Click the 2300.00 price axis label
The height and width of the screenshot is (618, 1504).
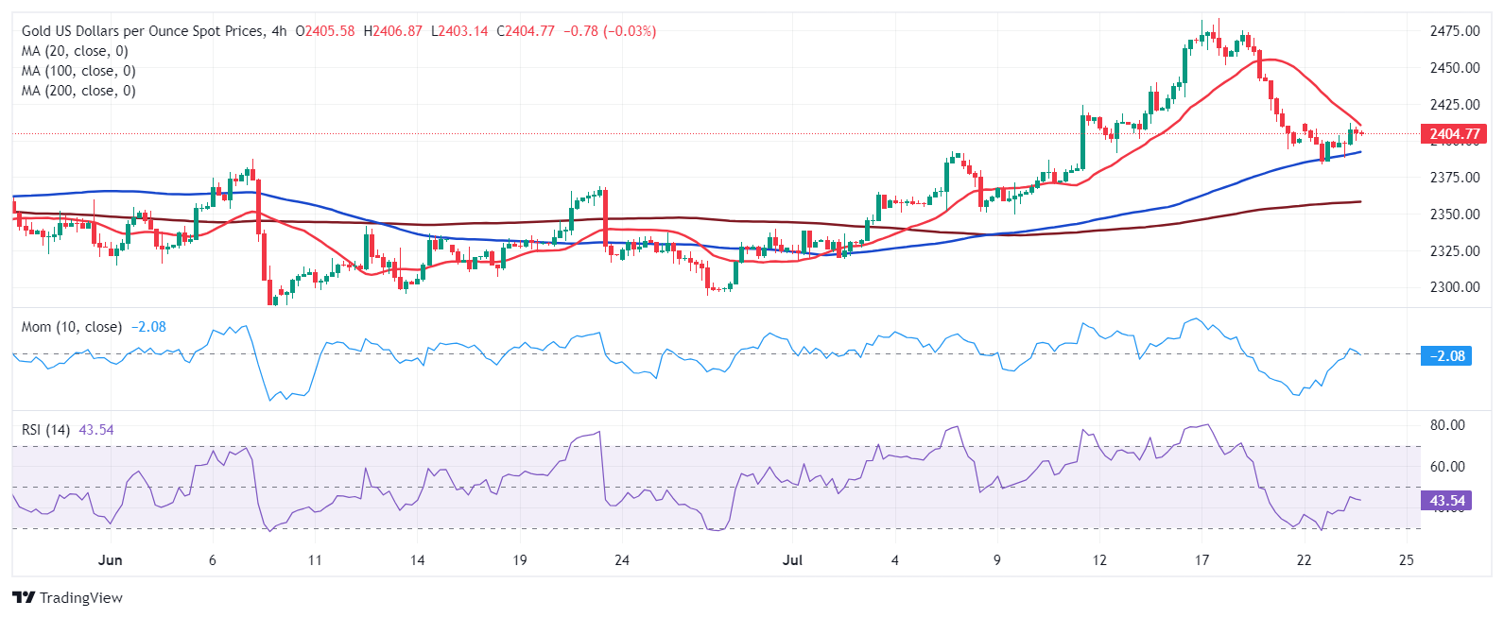(x=1454, y=287)
